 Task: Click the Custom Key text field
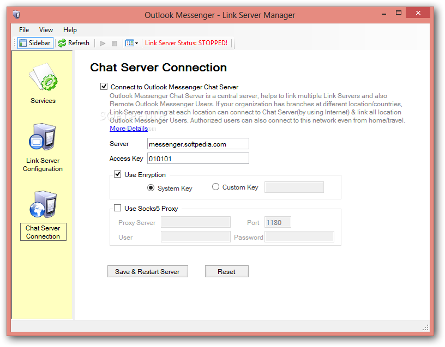point(294,187)
